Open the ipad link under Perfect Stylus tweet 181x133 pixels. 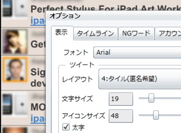(x=38, y=21)
